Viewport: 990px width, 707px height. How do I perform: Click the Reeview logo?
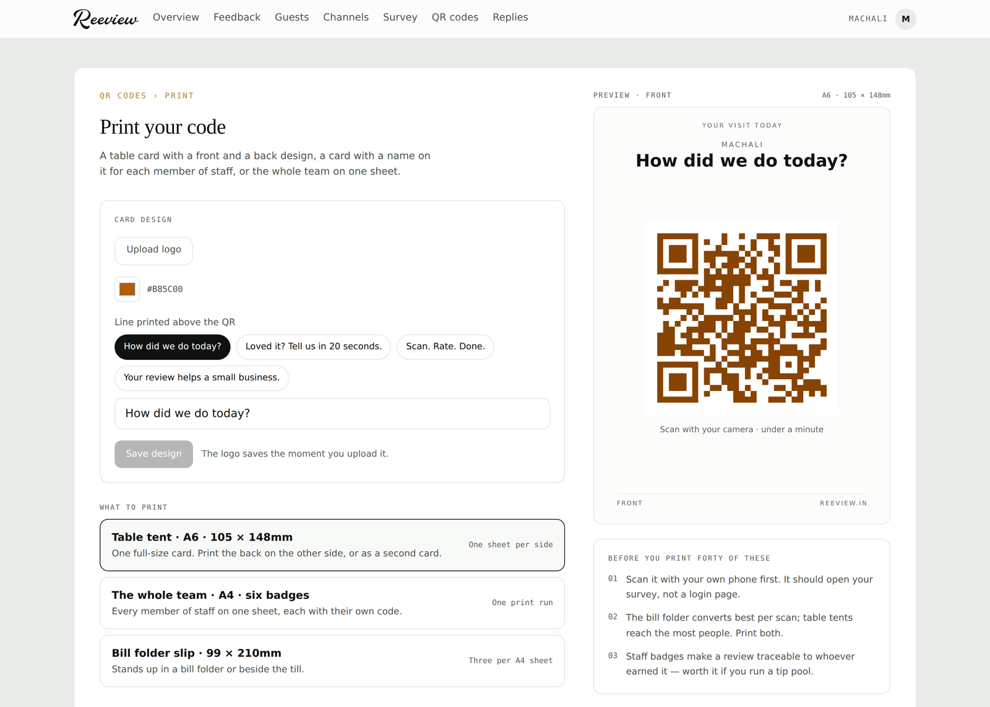(106, 19)
